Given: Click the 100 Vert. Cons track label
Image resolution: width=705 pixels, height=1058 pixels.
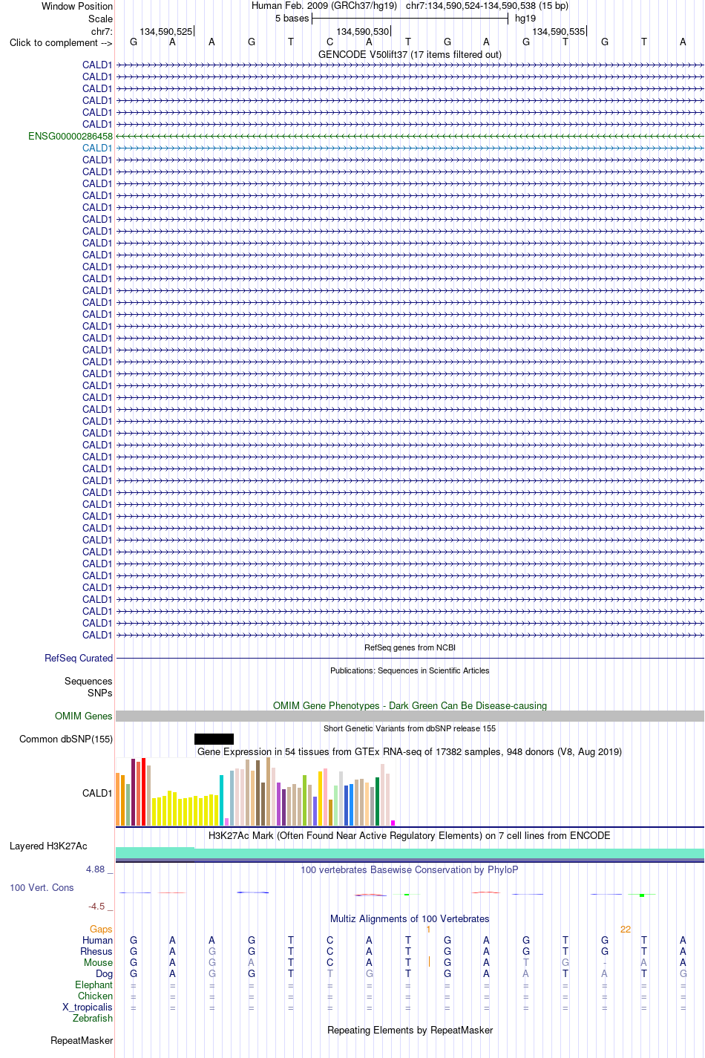Looking at the screenshot, I should click(x=42, y=887).
